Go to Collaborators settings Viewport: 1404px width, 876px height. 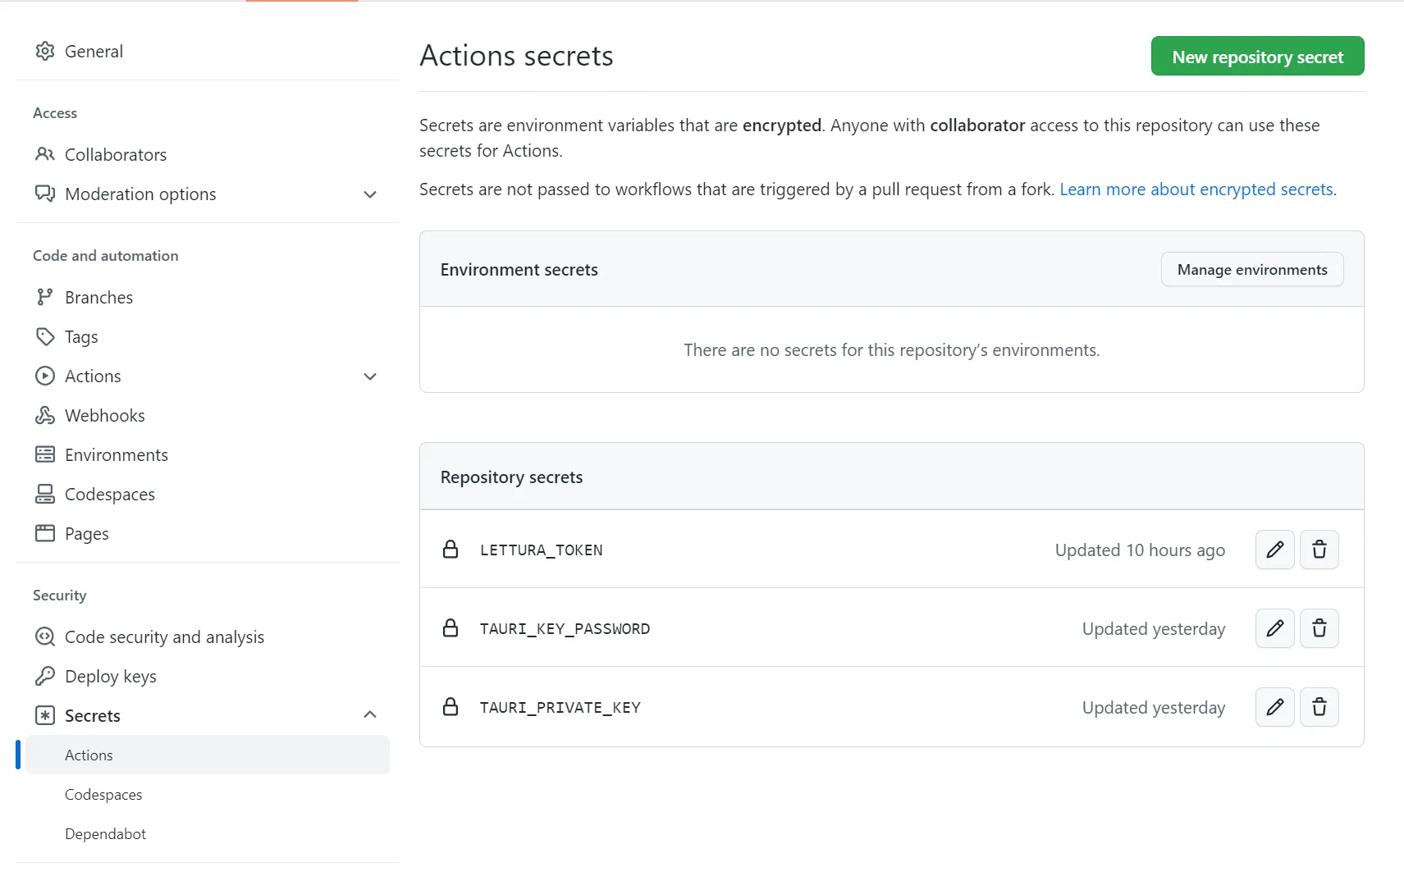[x=115, y=155]
